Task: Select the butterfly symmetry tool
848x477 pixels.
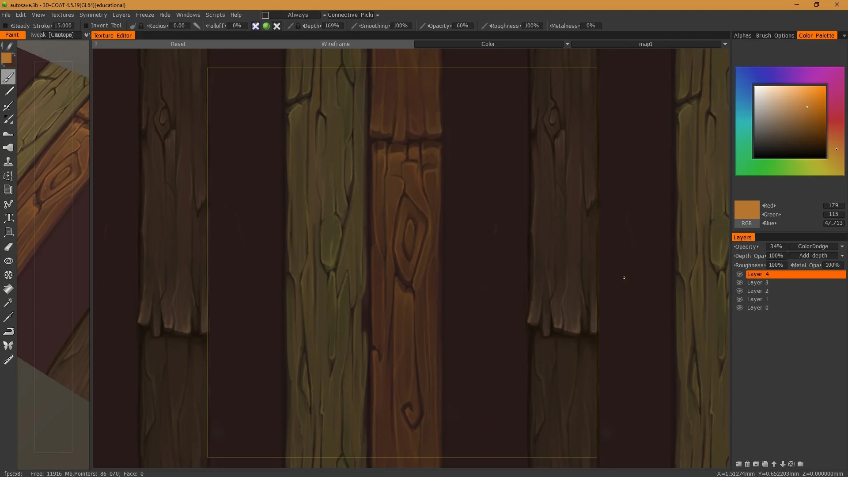Action: pyautogui.click(x=8, y=345)
